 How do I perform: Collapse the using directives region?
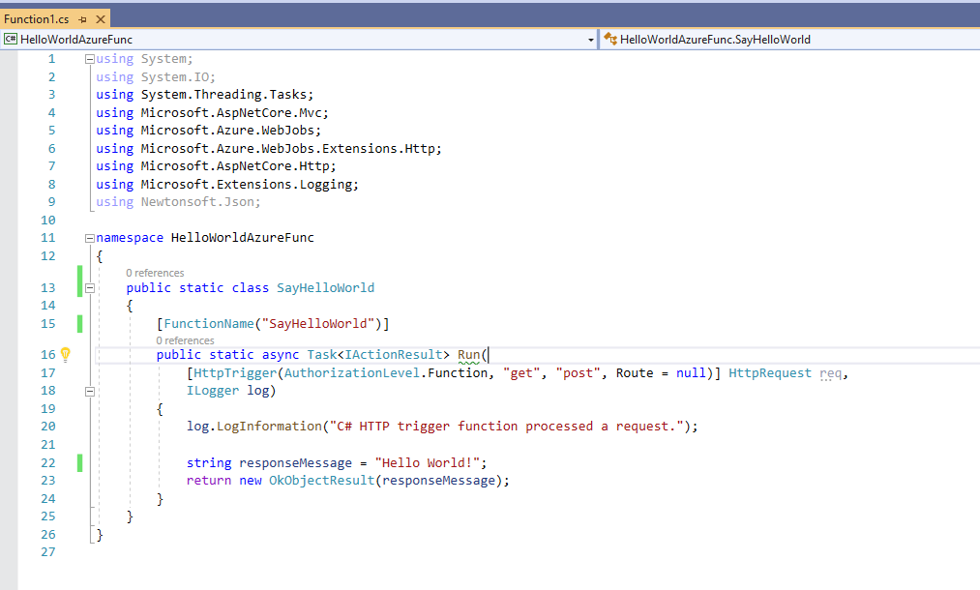[89, 59]
